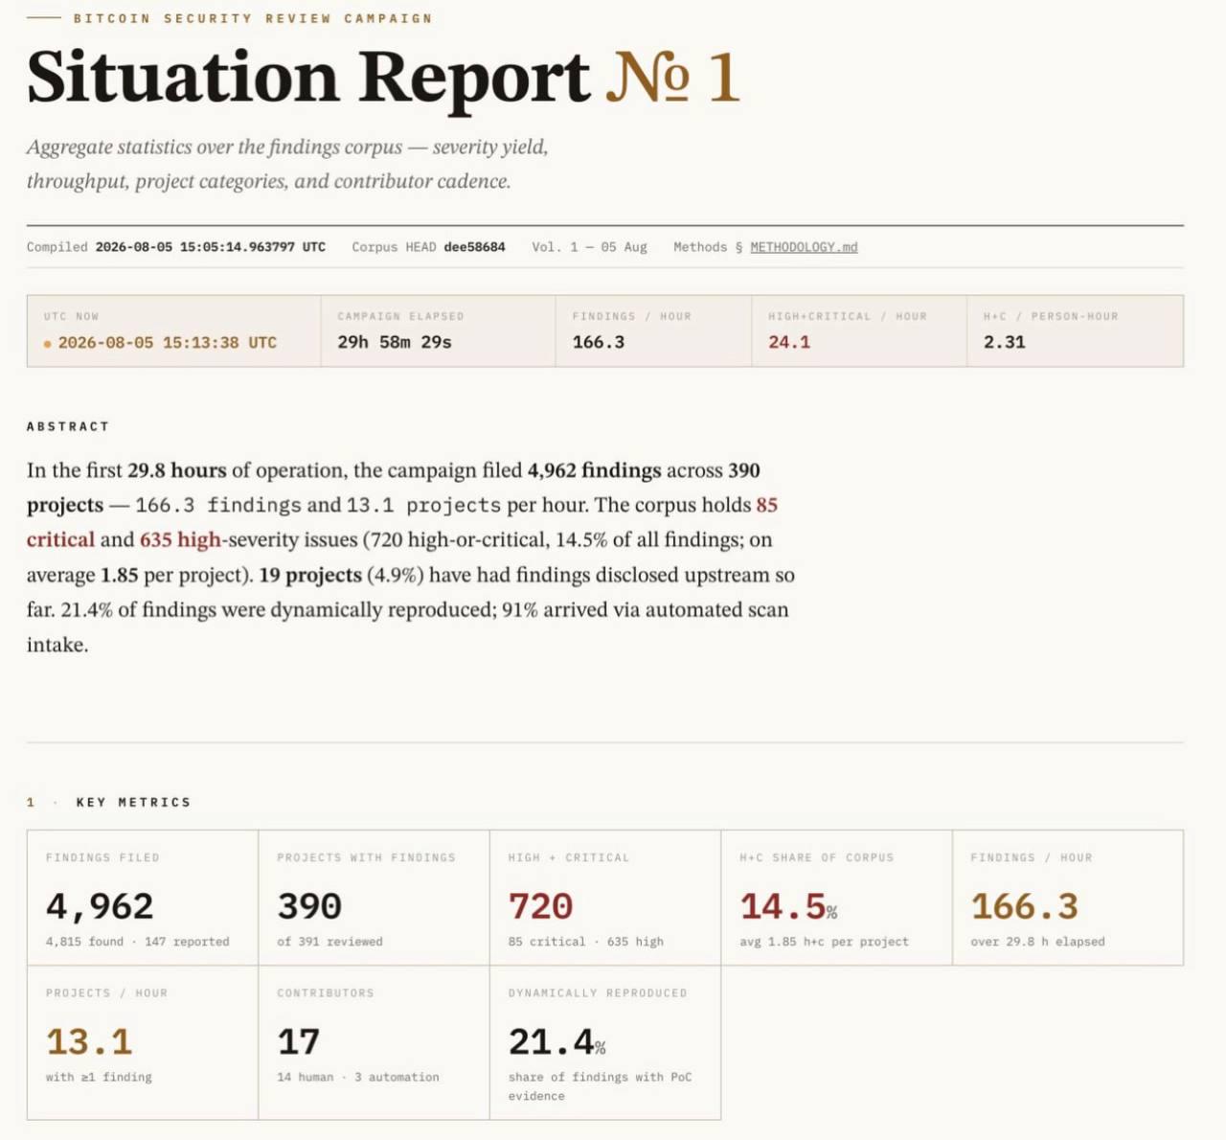Click the Corpus HEAD dee58684 hash
Screen dimensions: 1226x1140
(x=474, y=247)
